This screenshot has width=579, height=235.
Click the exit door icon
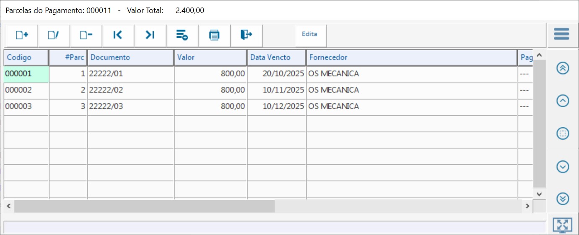click(x=246, y=35)
